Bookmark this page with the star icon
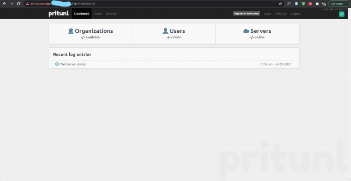Image resolution: width=351 pixels, height=181 pixels. [x=280, y=4]
